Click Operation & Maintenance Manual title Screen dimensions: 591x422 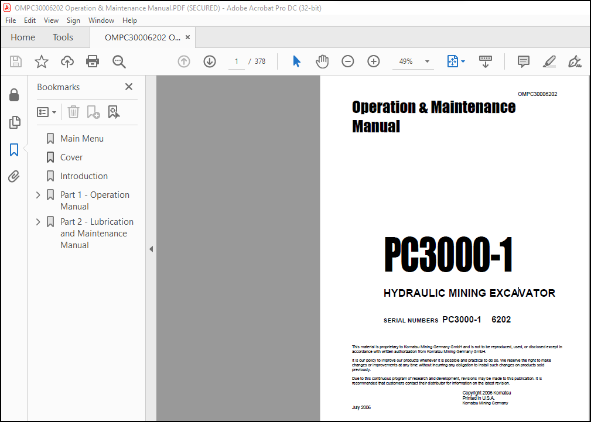433,116
